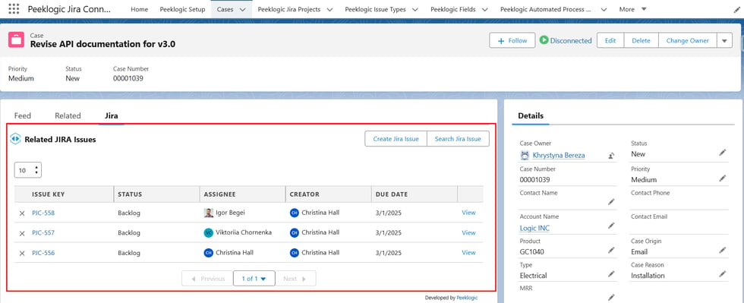The width and height of the screenshot is (744, 303).
Task: Expand the Peeklogic Issue Types dropdown chevron
Action: tap(415, 10)
